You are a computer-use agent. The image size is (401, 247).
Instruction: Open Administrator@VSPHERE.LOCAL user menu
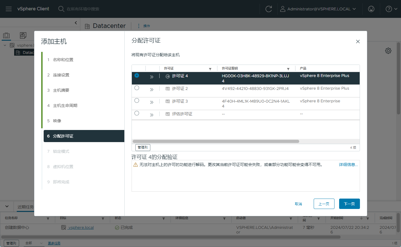[318, 9]
